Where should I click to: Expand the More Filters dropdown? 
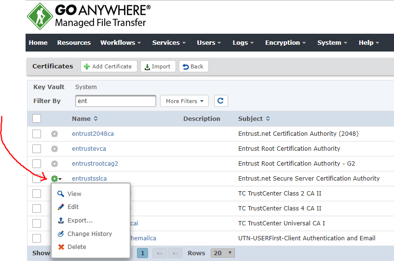click(x=184, y=101)
